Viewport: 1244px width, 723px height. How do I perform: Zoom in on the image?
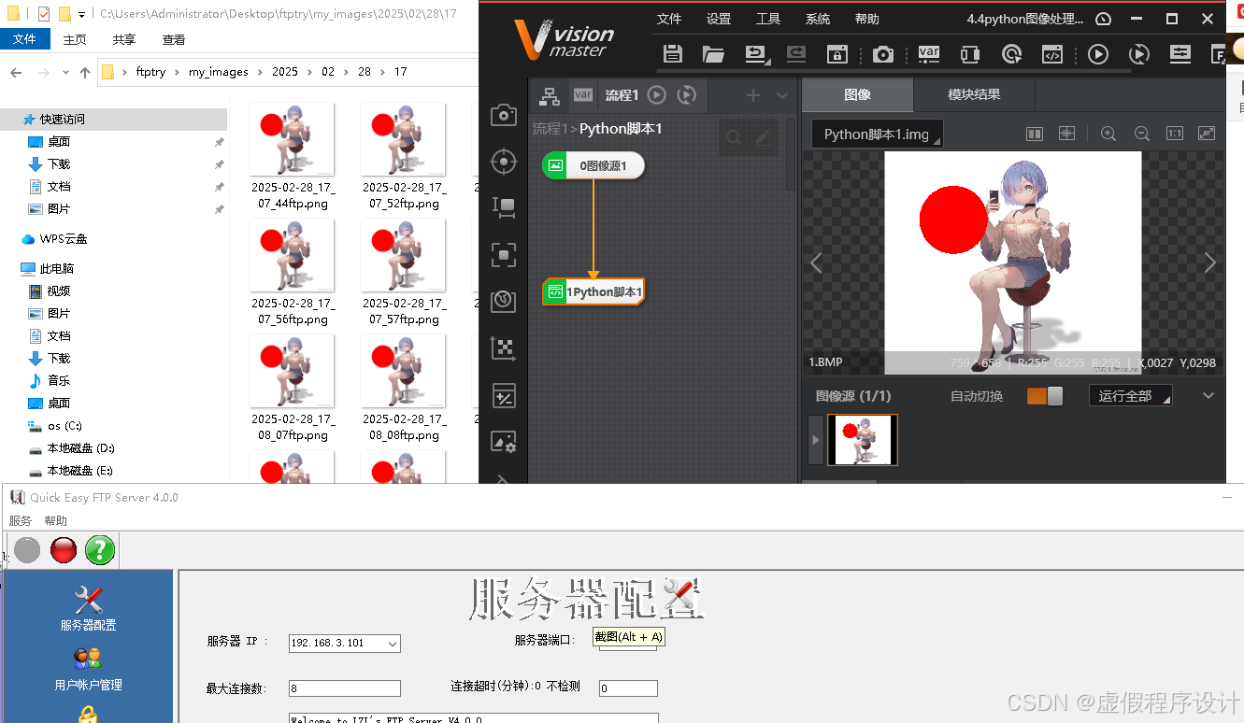click(x=1108, y=134)
